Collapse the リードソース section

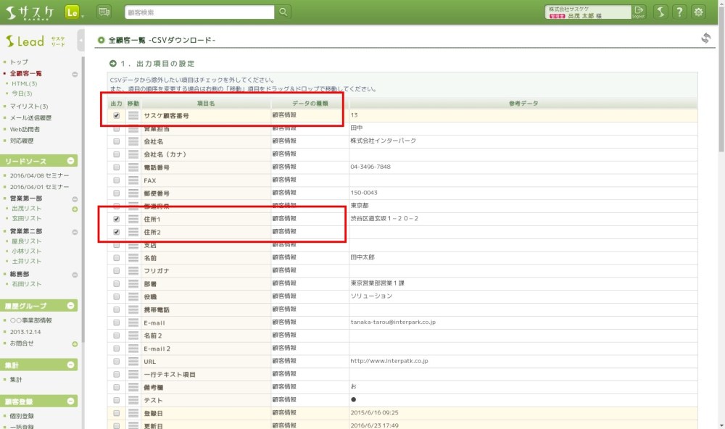click(70, 161)
